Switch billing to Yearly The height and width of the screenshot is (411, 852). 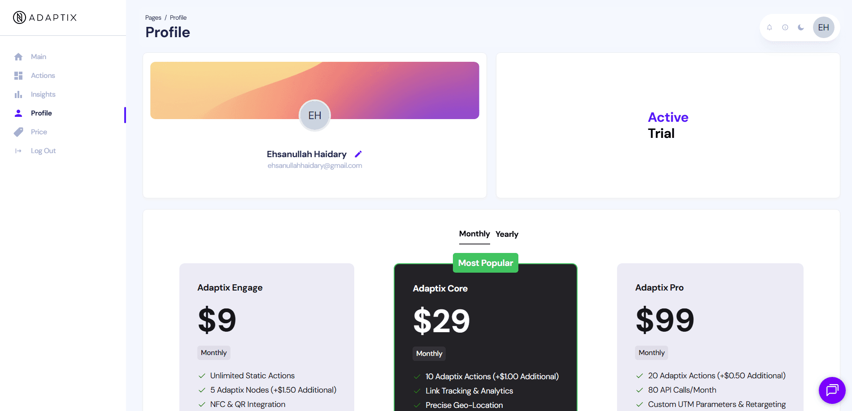507,234
